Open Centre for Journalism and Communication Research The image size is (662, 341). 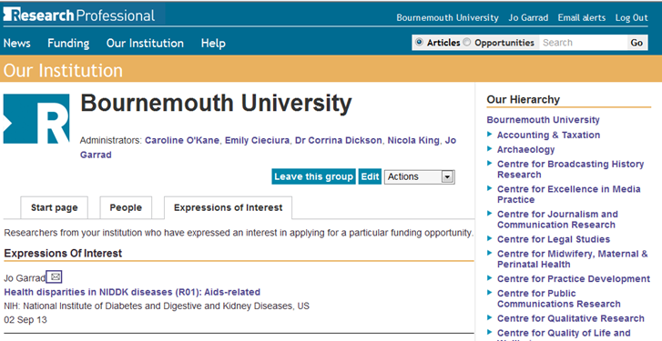(557, 219)
